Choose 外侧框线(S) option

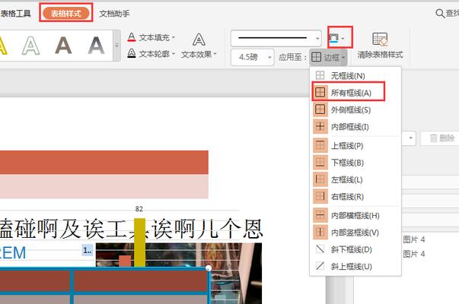coord(355,109)
